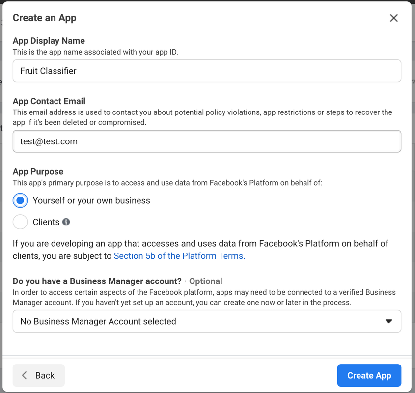Close the Create an App dialog
Image resolution: width=415 pixels, height=393 pixels.
point(393,18)
